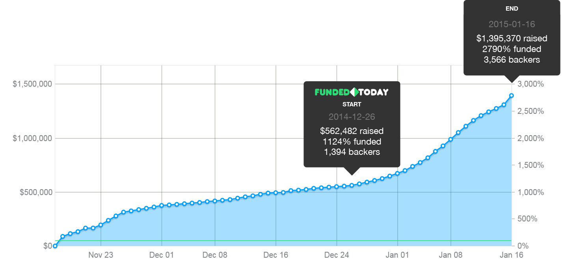Click the 2014-12-26 start date text
The image size is (577, 277).
point(352,117)
